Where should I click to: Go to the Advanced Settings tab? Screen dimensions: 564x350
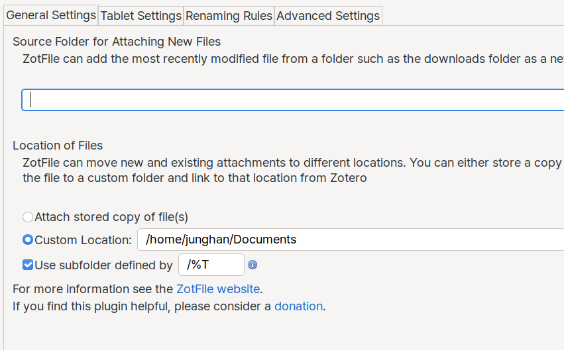pos(328,16)
